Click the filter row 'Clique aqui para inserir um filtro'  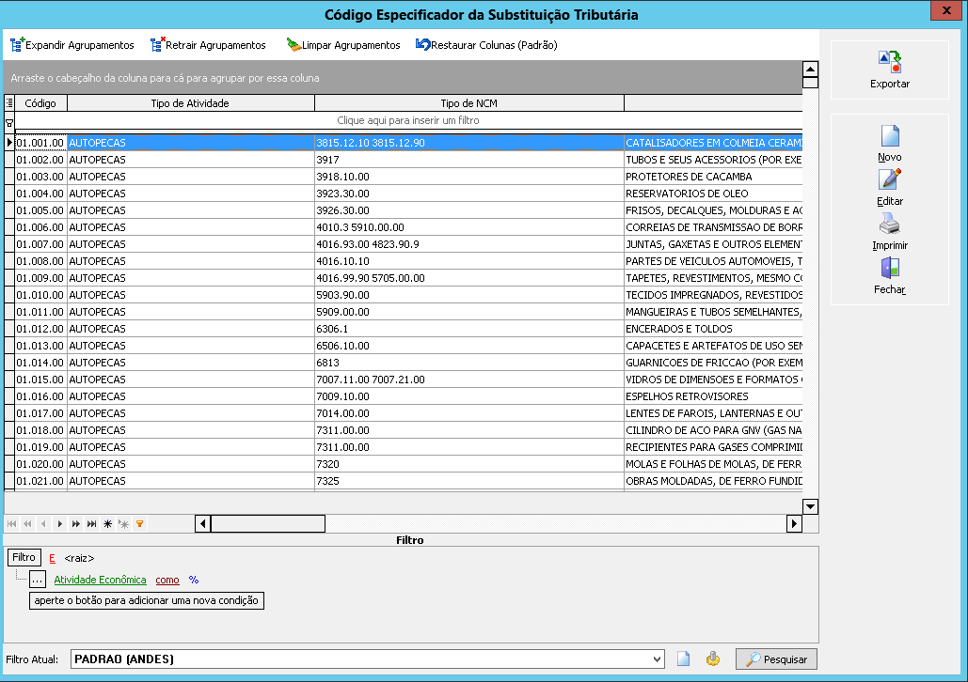[408, 120]
